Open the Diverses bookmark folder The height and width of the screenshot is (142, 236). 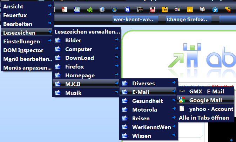tap(149, 83)
